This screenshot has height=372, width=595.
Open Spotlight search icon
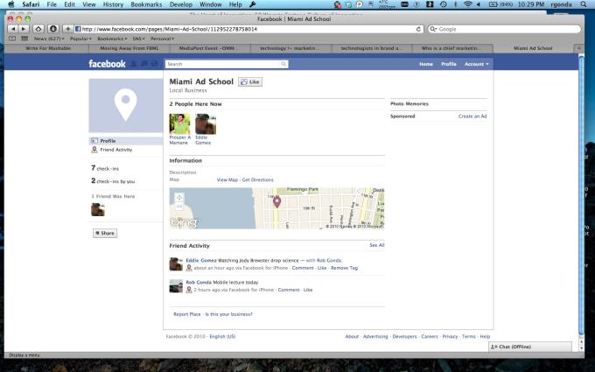(x=584, y=4)
